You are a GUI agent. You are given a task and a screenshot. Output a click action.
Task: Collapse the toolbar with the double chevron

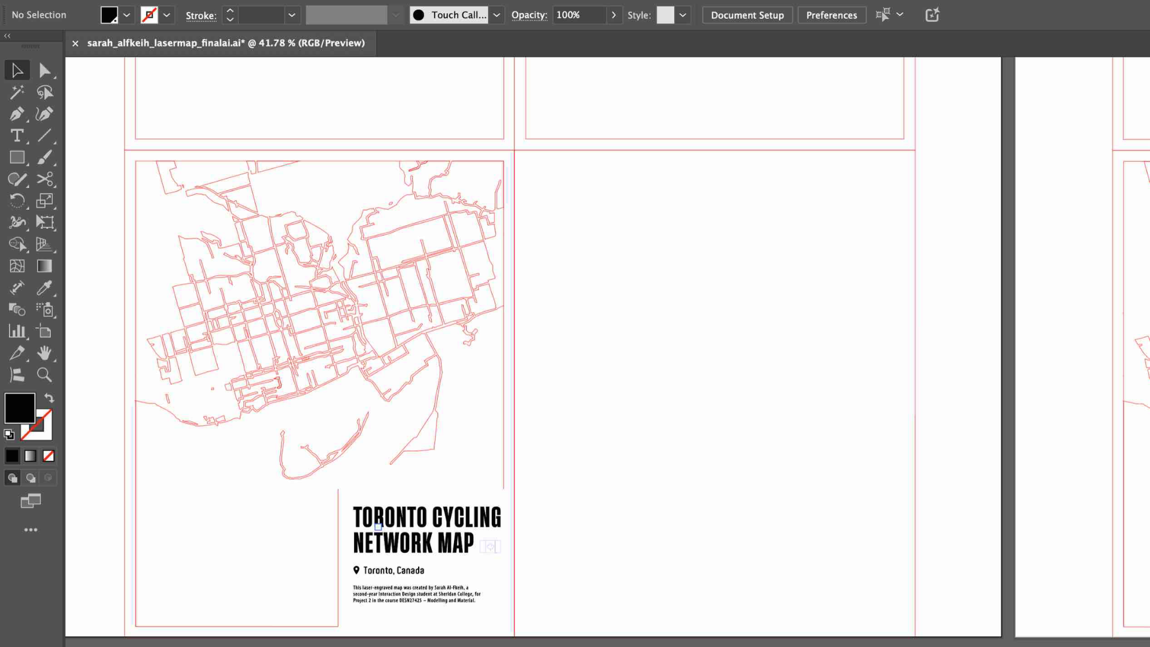pyautogui.click(x=7, y=35)
